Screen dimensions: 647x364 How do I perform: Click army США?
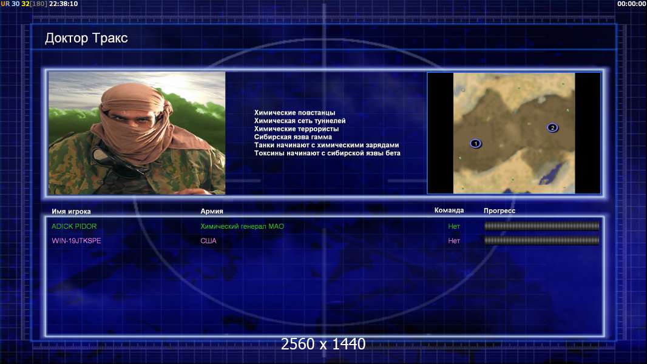[208, 241]
